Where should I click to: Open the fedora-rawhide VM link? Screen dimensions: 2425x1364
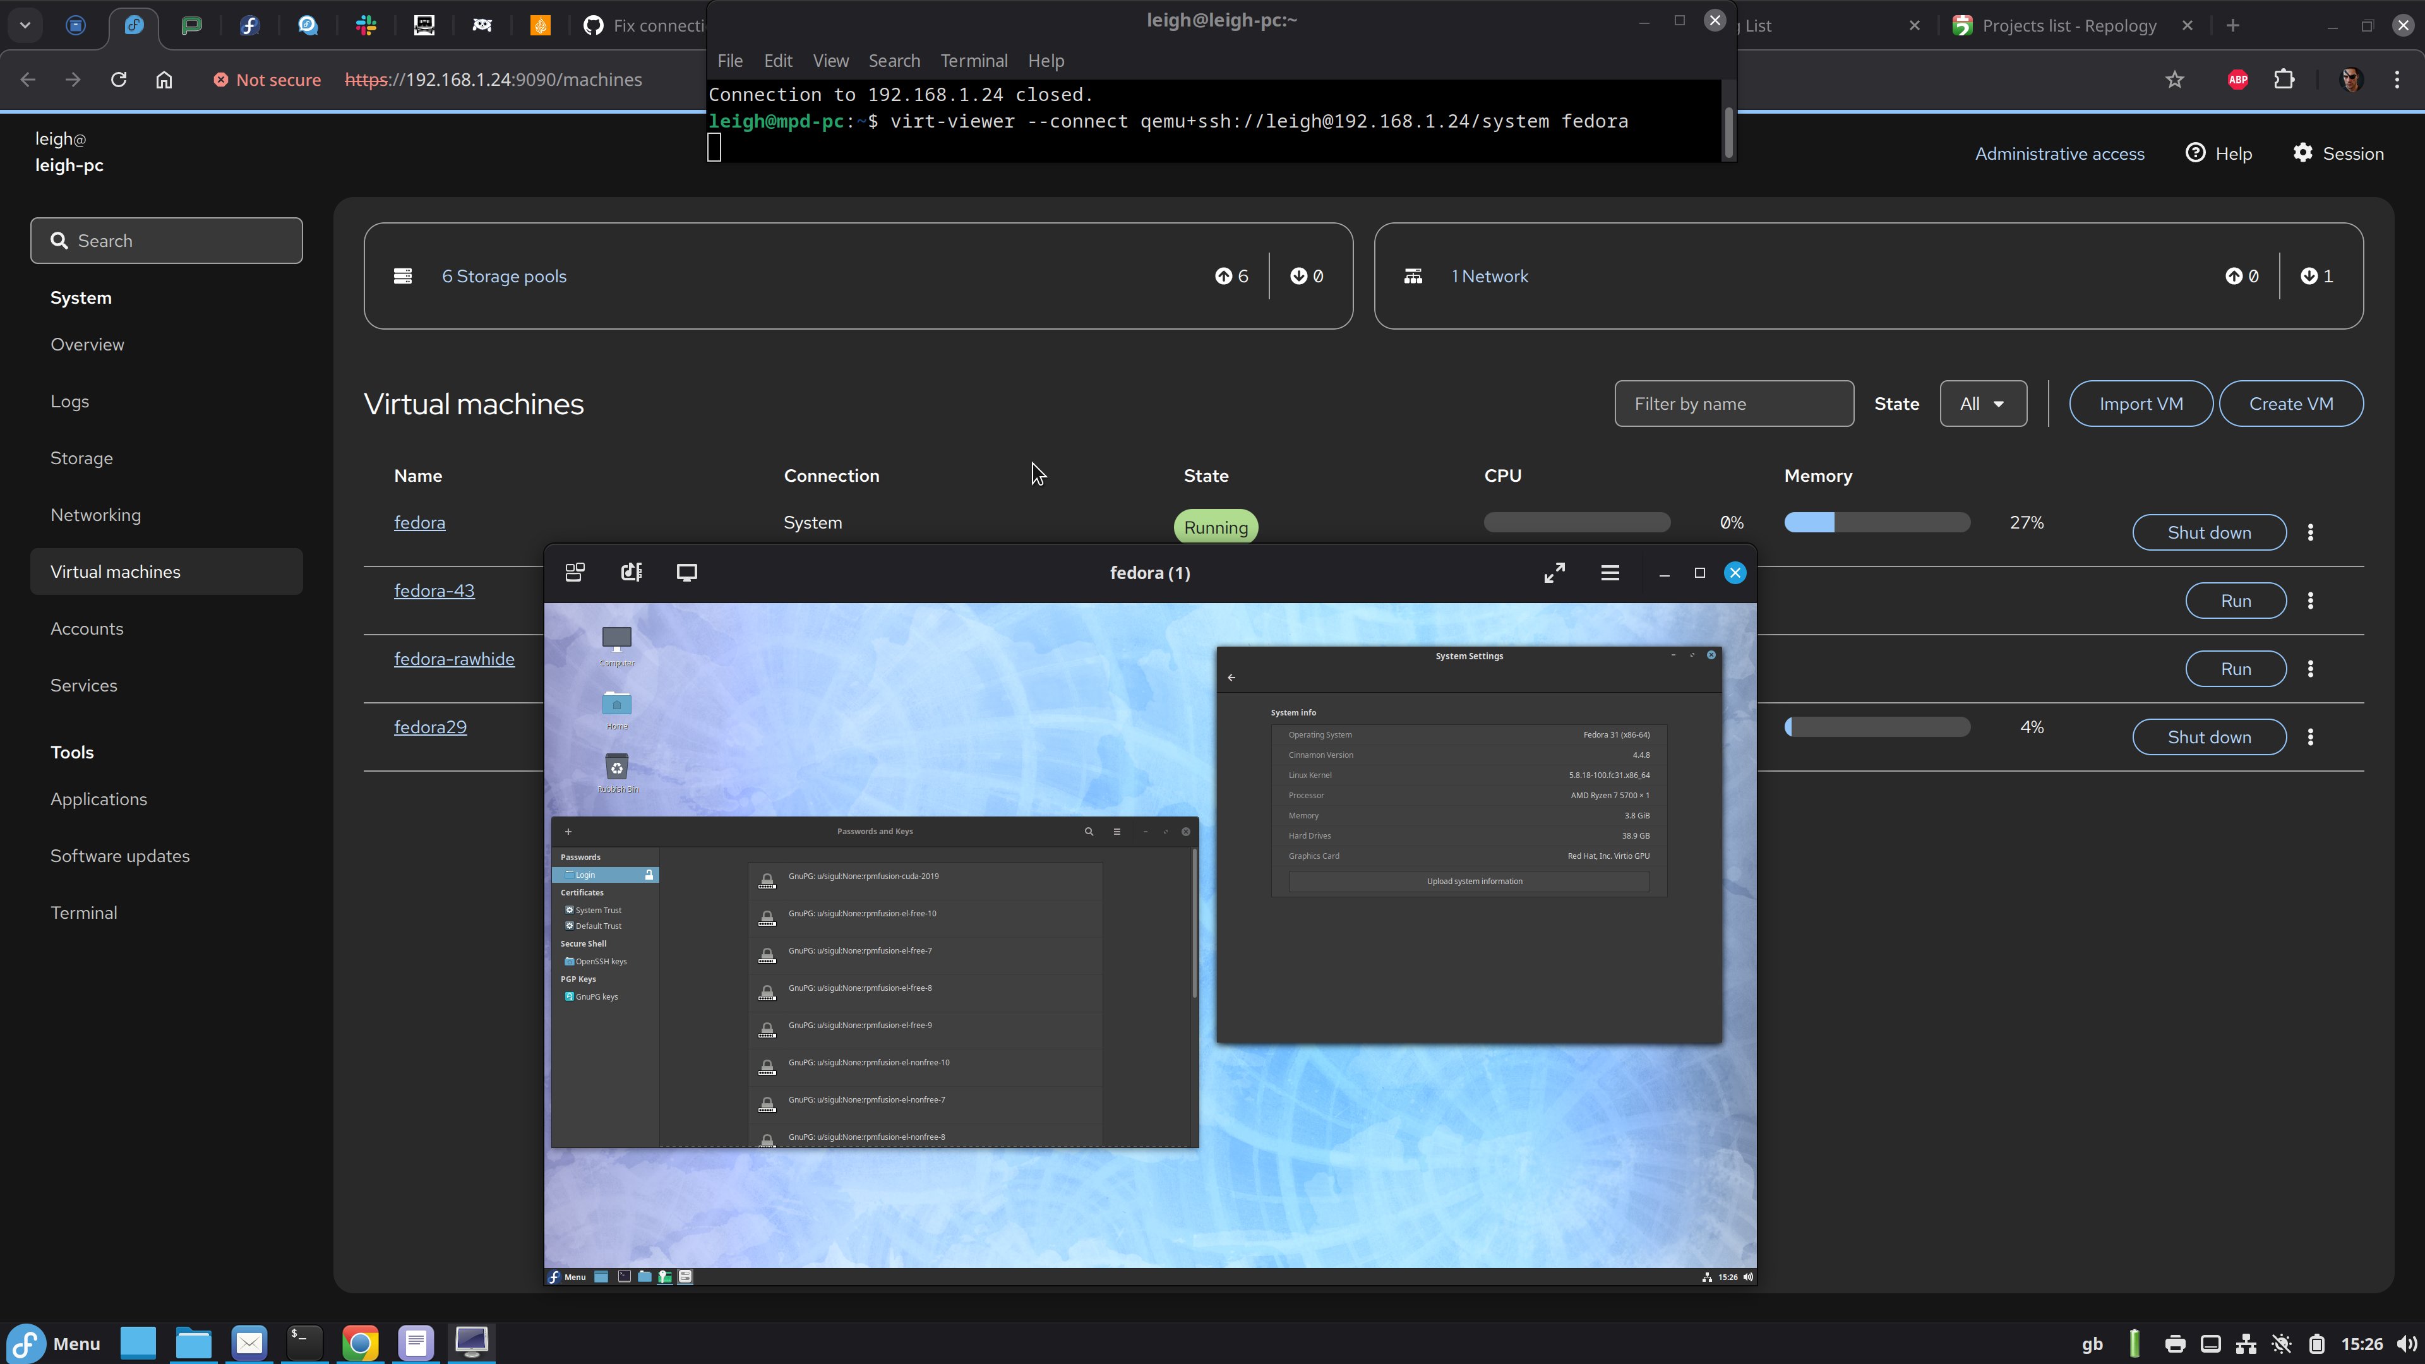coord(454,659)
